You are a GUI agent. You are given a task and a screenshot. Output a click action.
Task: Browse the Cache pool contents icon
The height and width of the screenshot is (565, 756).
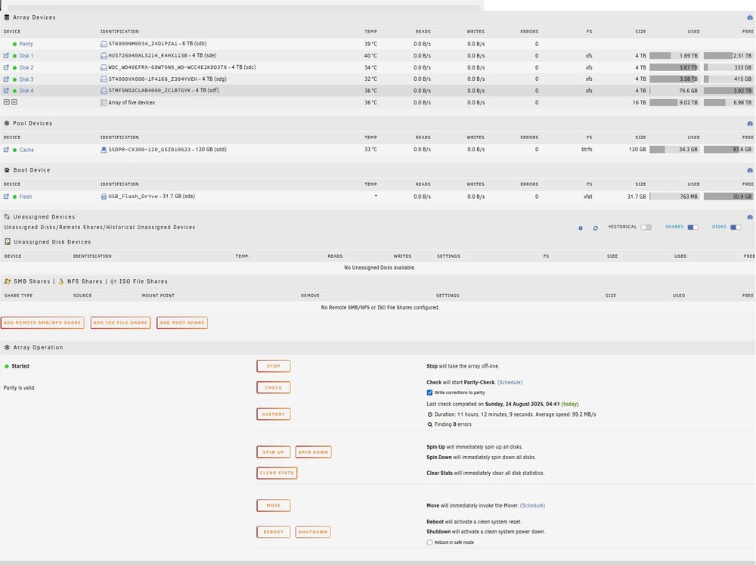tap(6, 150)
